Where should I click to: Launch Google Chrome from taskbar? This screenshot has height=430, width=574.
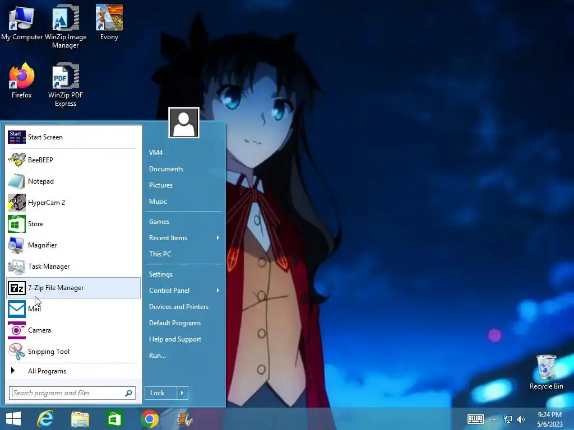pos(149,419)
